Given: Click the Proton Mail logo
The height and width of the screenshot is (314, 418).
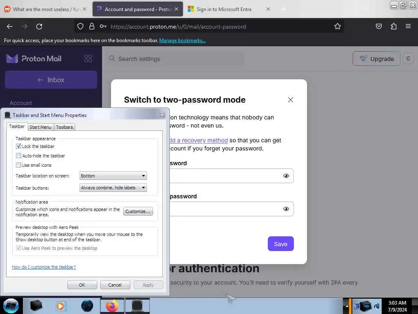Looking at the screenshot, I should pyautogui.click(x=34, y=58).
